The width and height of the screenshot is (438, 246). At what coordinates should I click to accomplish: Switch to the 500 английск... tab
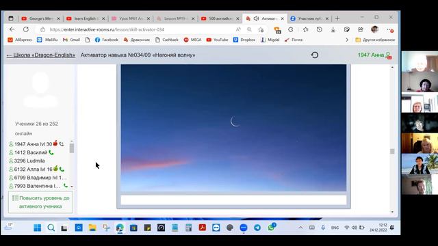[220, 18]
